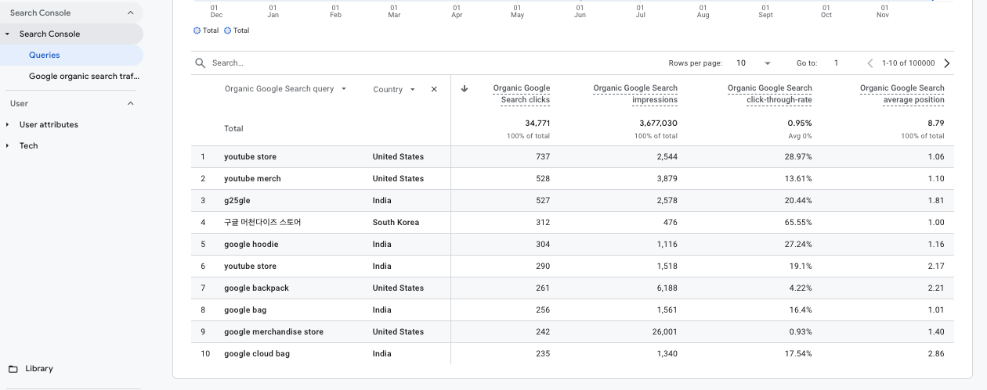Select the 'google backpack' query cell
This screenshot has width=987, height=390.
(256, 288)
